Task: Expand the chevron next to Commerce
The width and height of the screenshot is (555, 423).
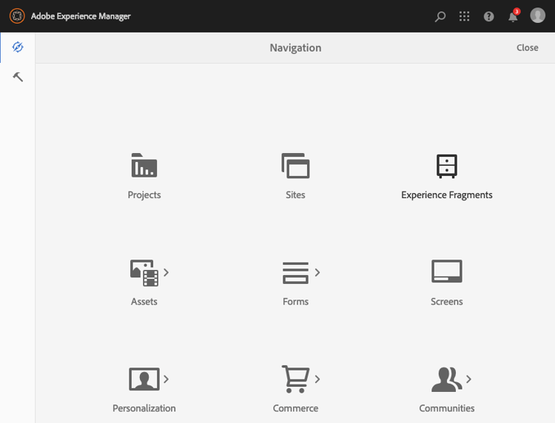Action: click(317, 379)
